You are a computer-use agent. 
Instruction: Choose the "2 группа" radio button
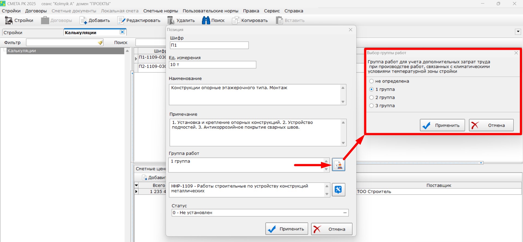pyautogui.click(x=371, y=97)
